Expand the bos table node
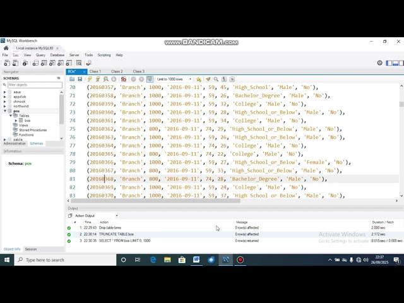Viewport: 404px width, 303px height. click(x=16, y=121)
